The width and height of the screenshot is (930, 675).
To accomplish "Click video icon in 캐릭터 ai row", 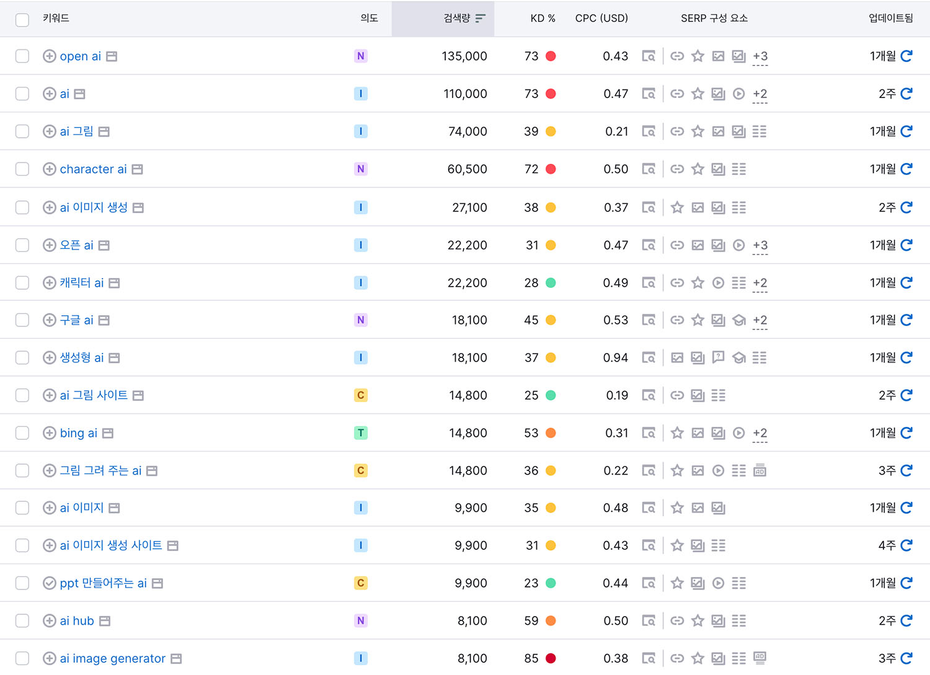I will (x=719, y=283).
